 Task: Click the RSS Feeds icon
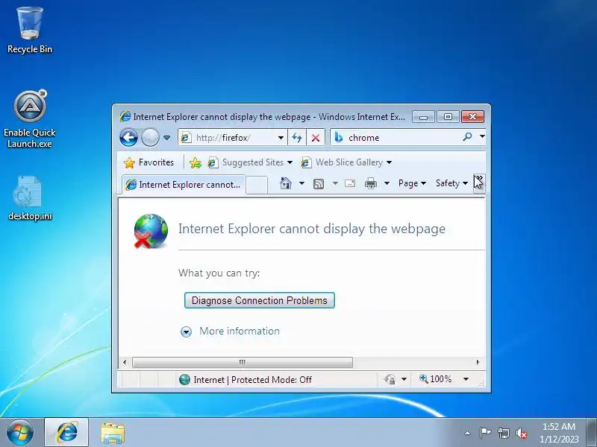(319, 184)
